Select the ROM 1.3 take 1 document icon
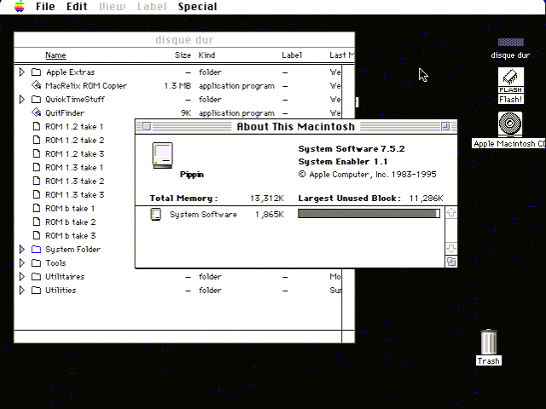Screen dimensions: 546x409 pyautogui.click(x=36, y=167)
